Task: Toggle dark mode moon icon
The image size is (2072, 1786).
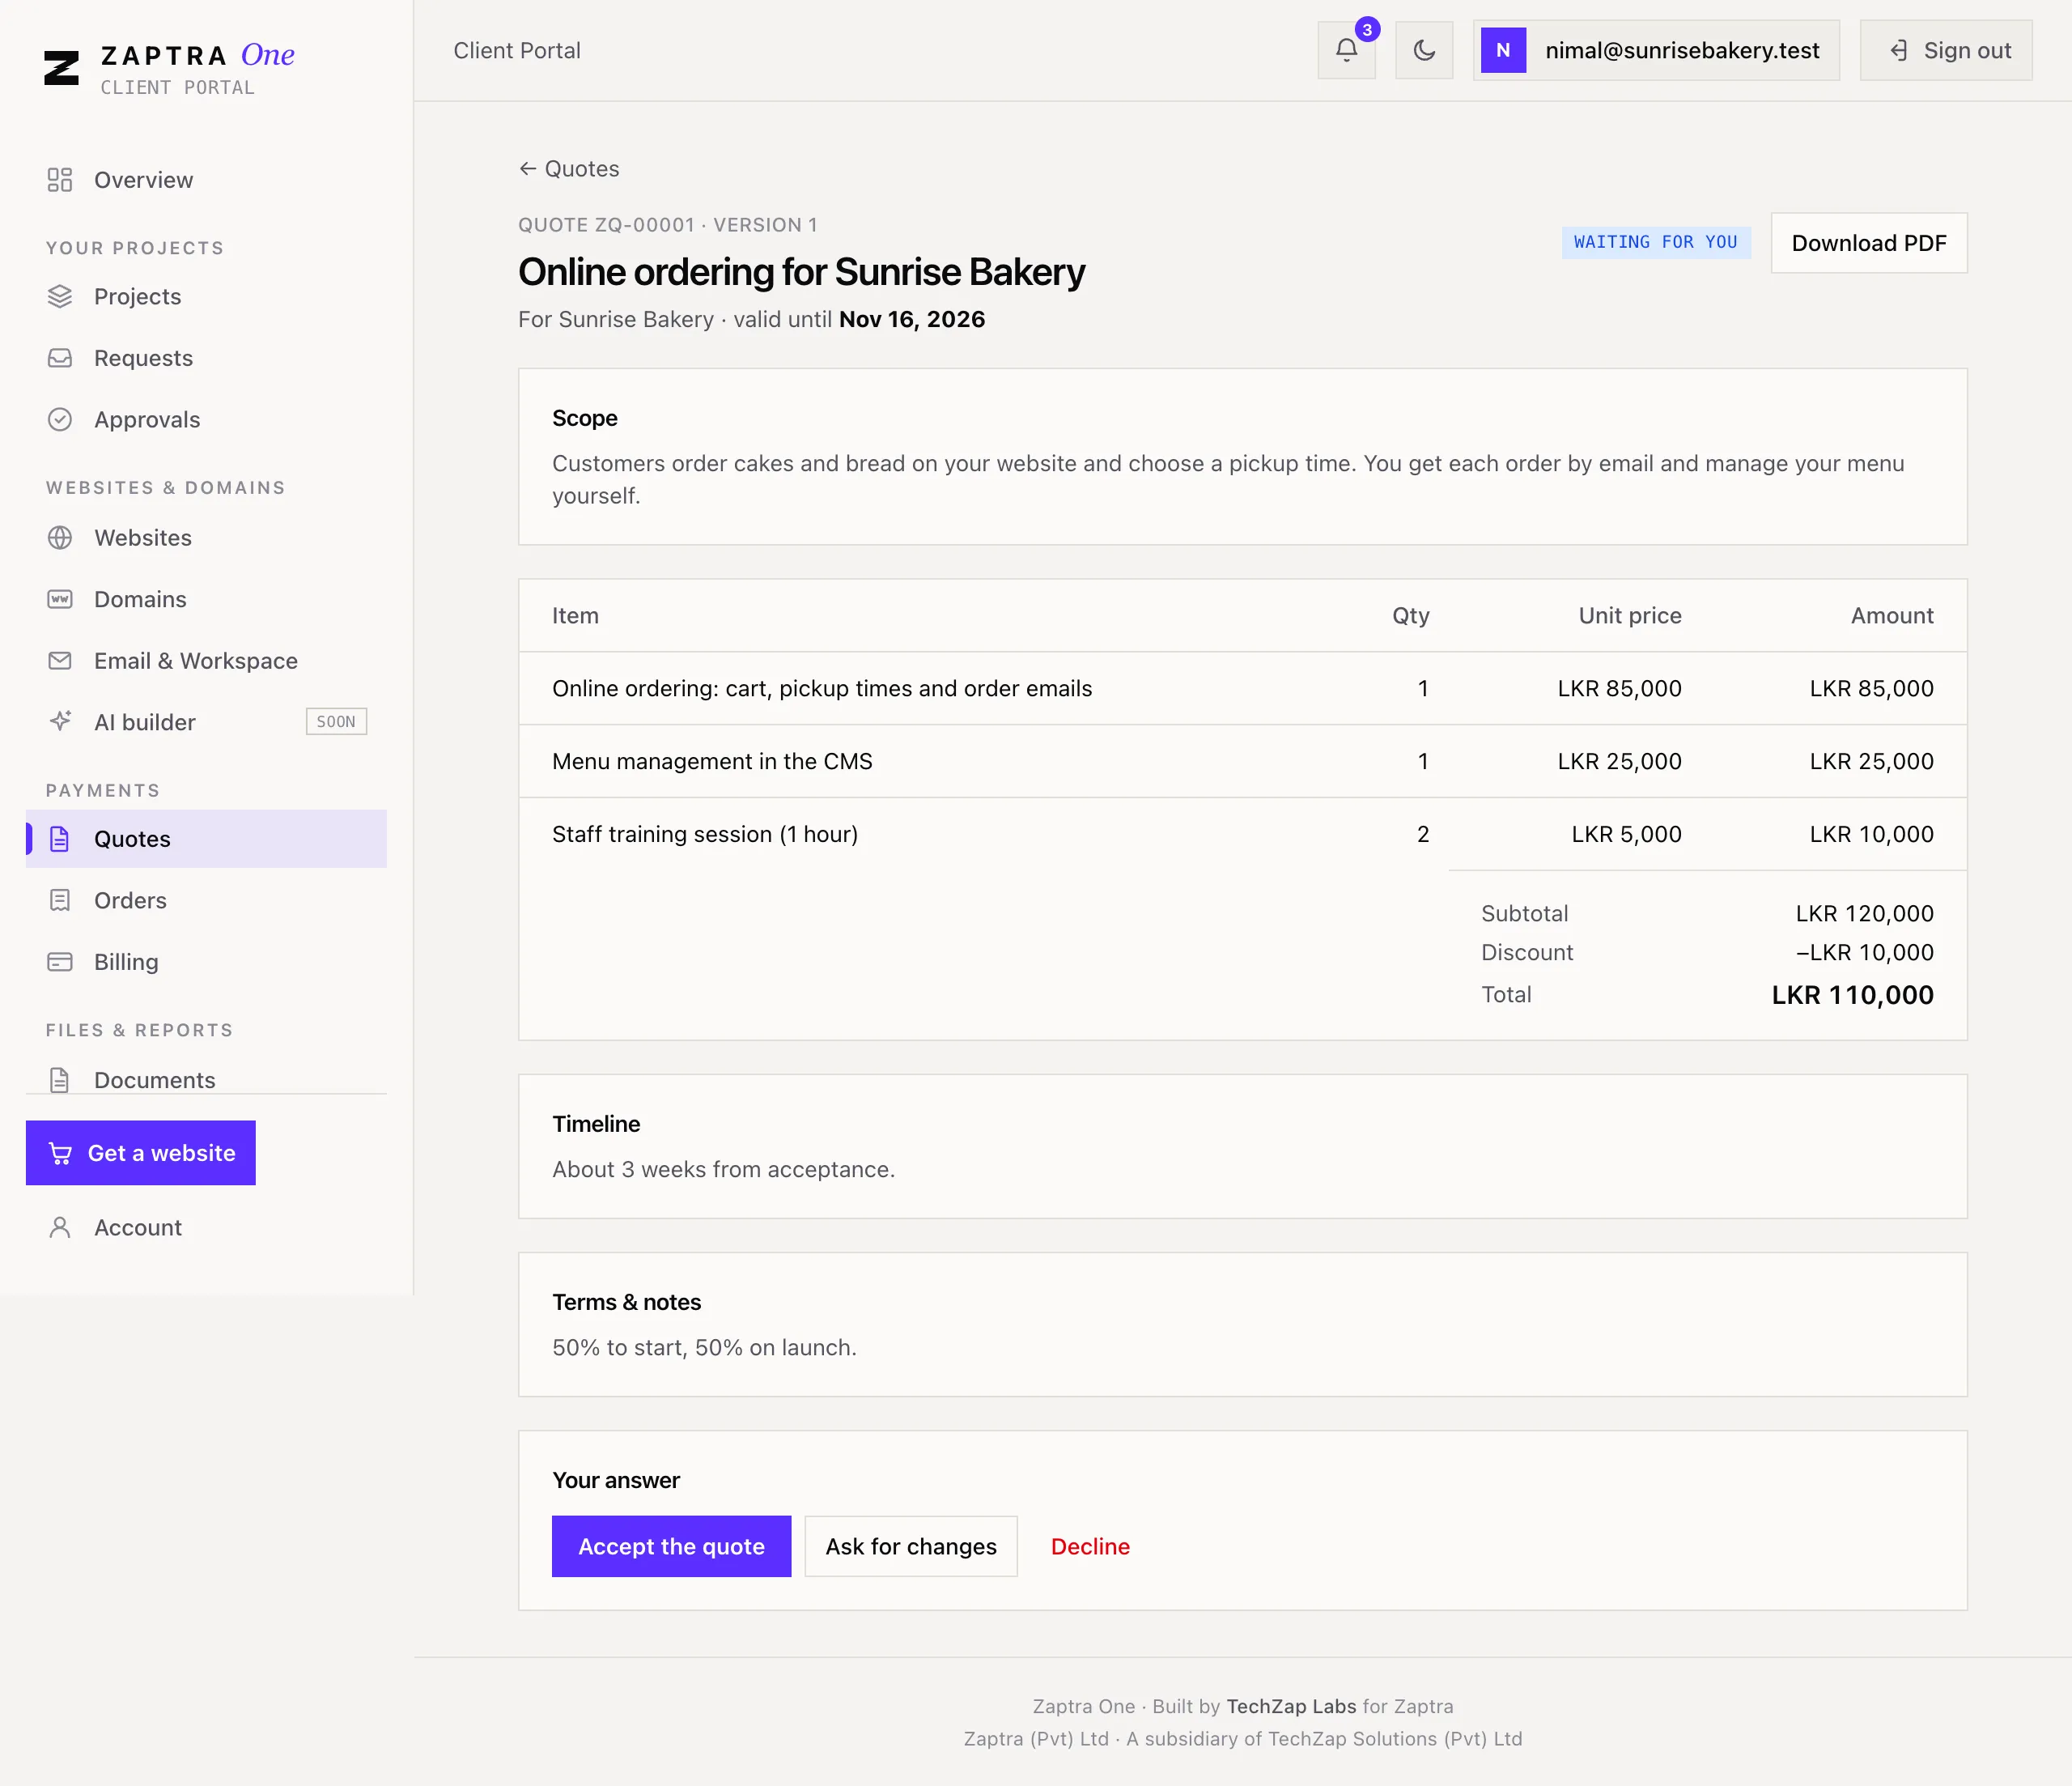Action: pyautogui.click(x=1424, y=50)
